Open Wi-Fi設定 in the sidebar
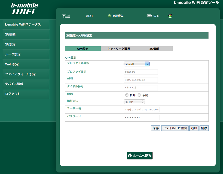Screen dimensions: 223x174 26,64
